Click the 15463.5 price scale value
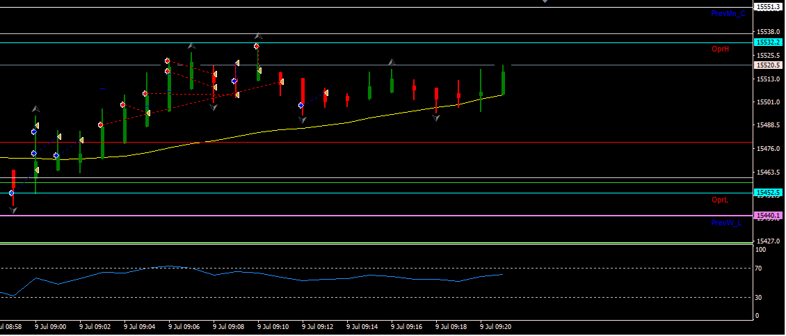 (x=769, y=173)
